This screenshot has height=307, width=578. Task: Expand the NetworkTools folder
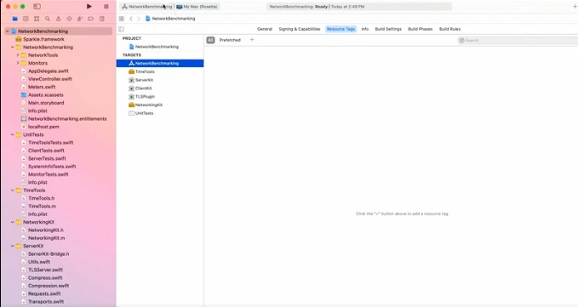click(x=17, y=55)
